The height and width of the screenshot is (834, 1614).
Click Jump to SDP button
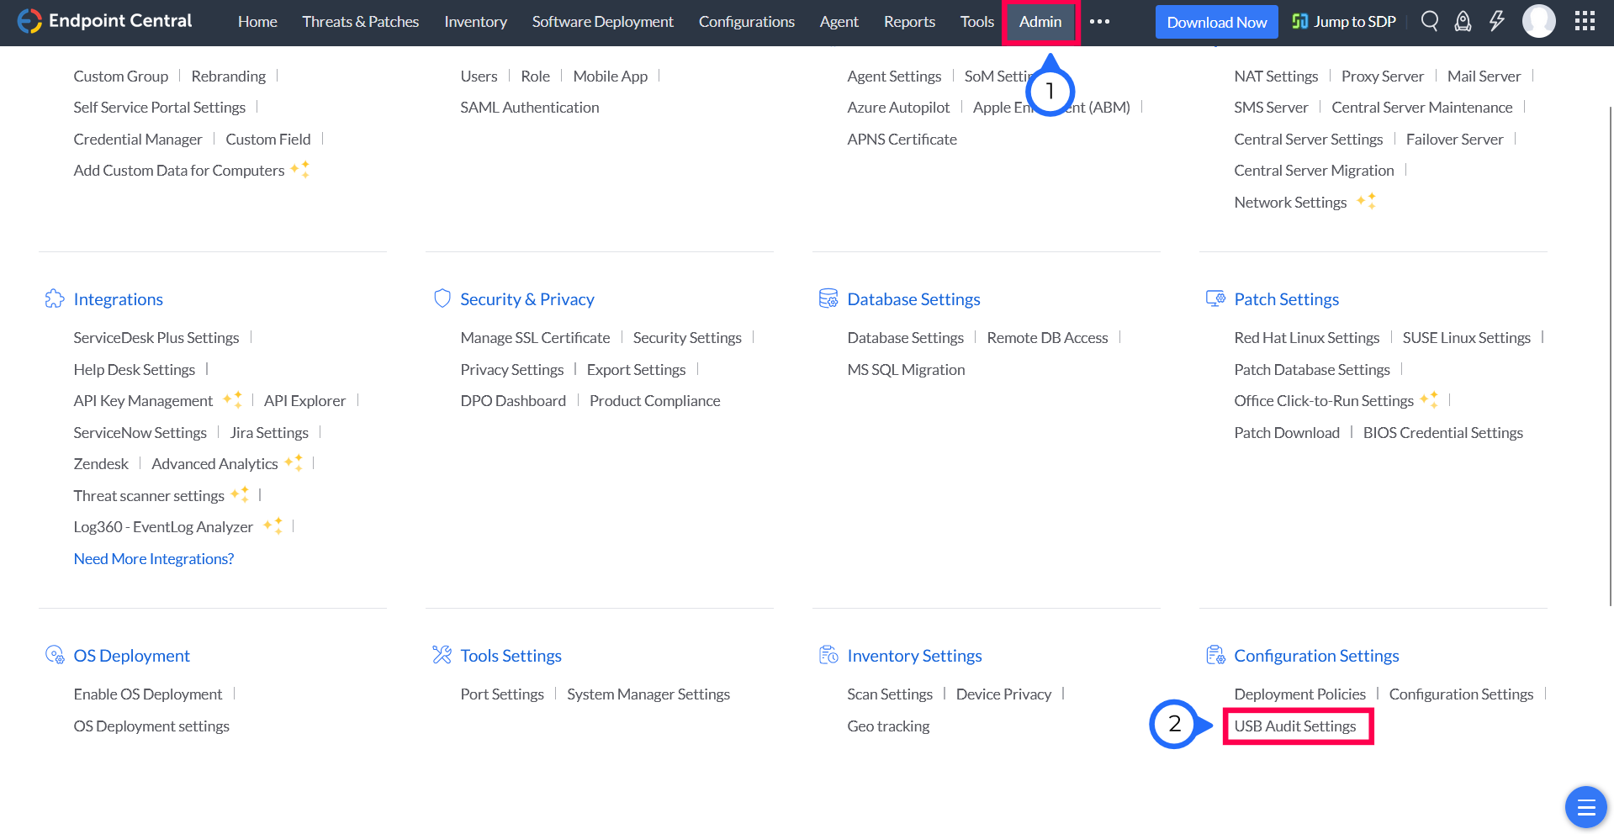coord(1344,22)
